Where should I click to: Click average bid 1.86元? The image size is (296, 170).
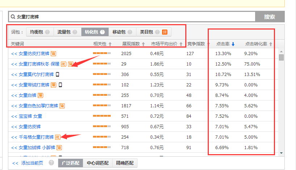point(157,64)
